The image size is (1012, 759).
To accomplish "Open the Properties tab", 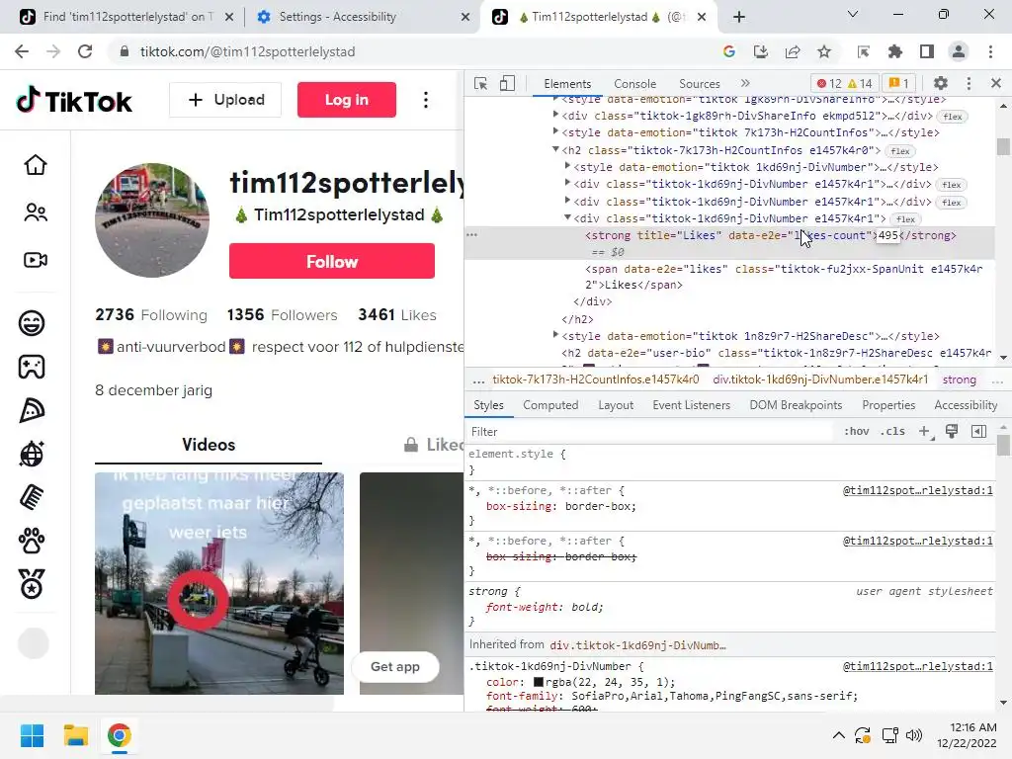I will tap(888, 405).
